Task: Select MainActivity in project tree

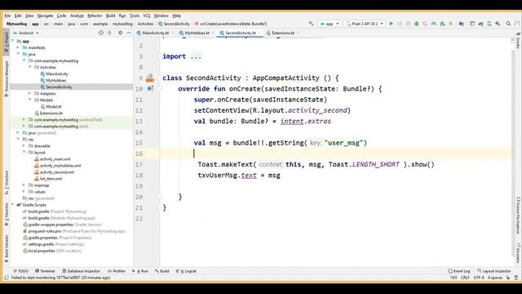Action: (x=56, y=74)
